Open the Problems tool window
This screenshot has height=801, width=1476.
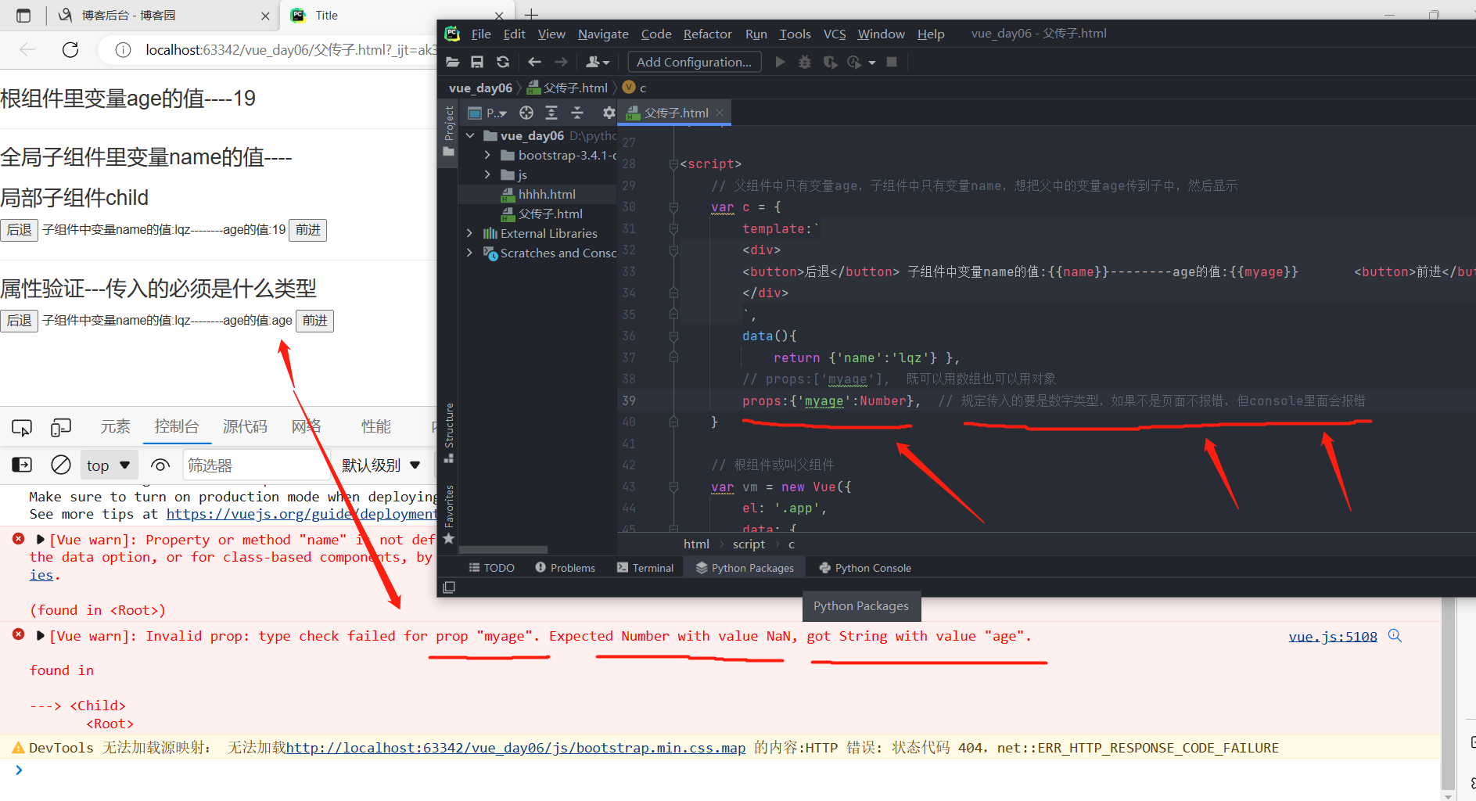pyautogui.click(x=565, y=568)
